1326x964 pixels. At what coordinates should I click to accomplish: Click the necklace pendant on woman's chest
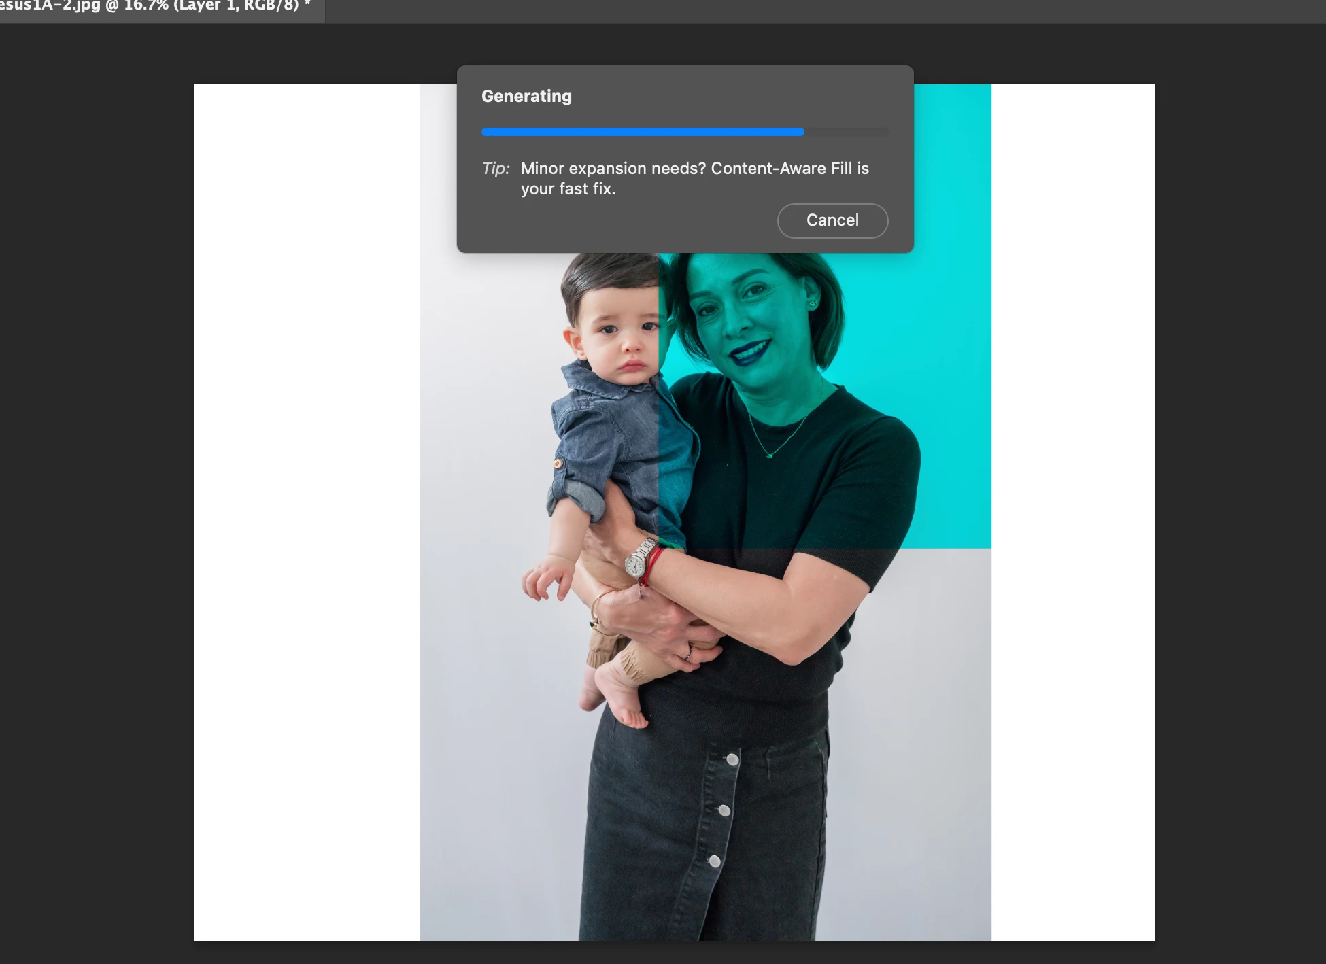769,455
